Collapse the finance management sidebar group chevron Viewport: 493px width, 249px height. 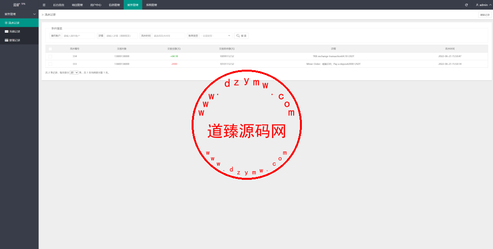tap(35, 14)
